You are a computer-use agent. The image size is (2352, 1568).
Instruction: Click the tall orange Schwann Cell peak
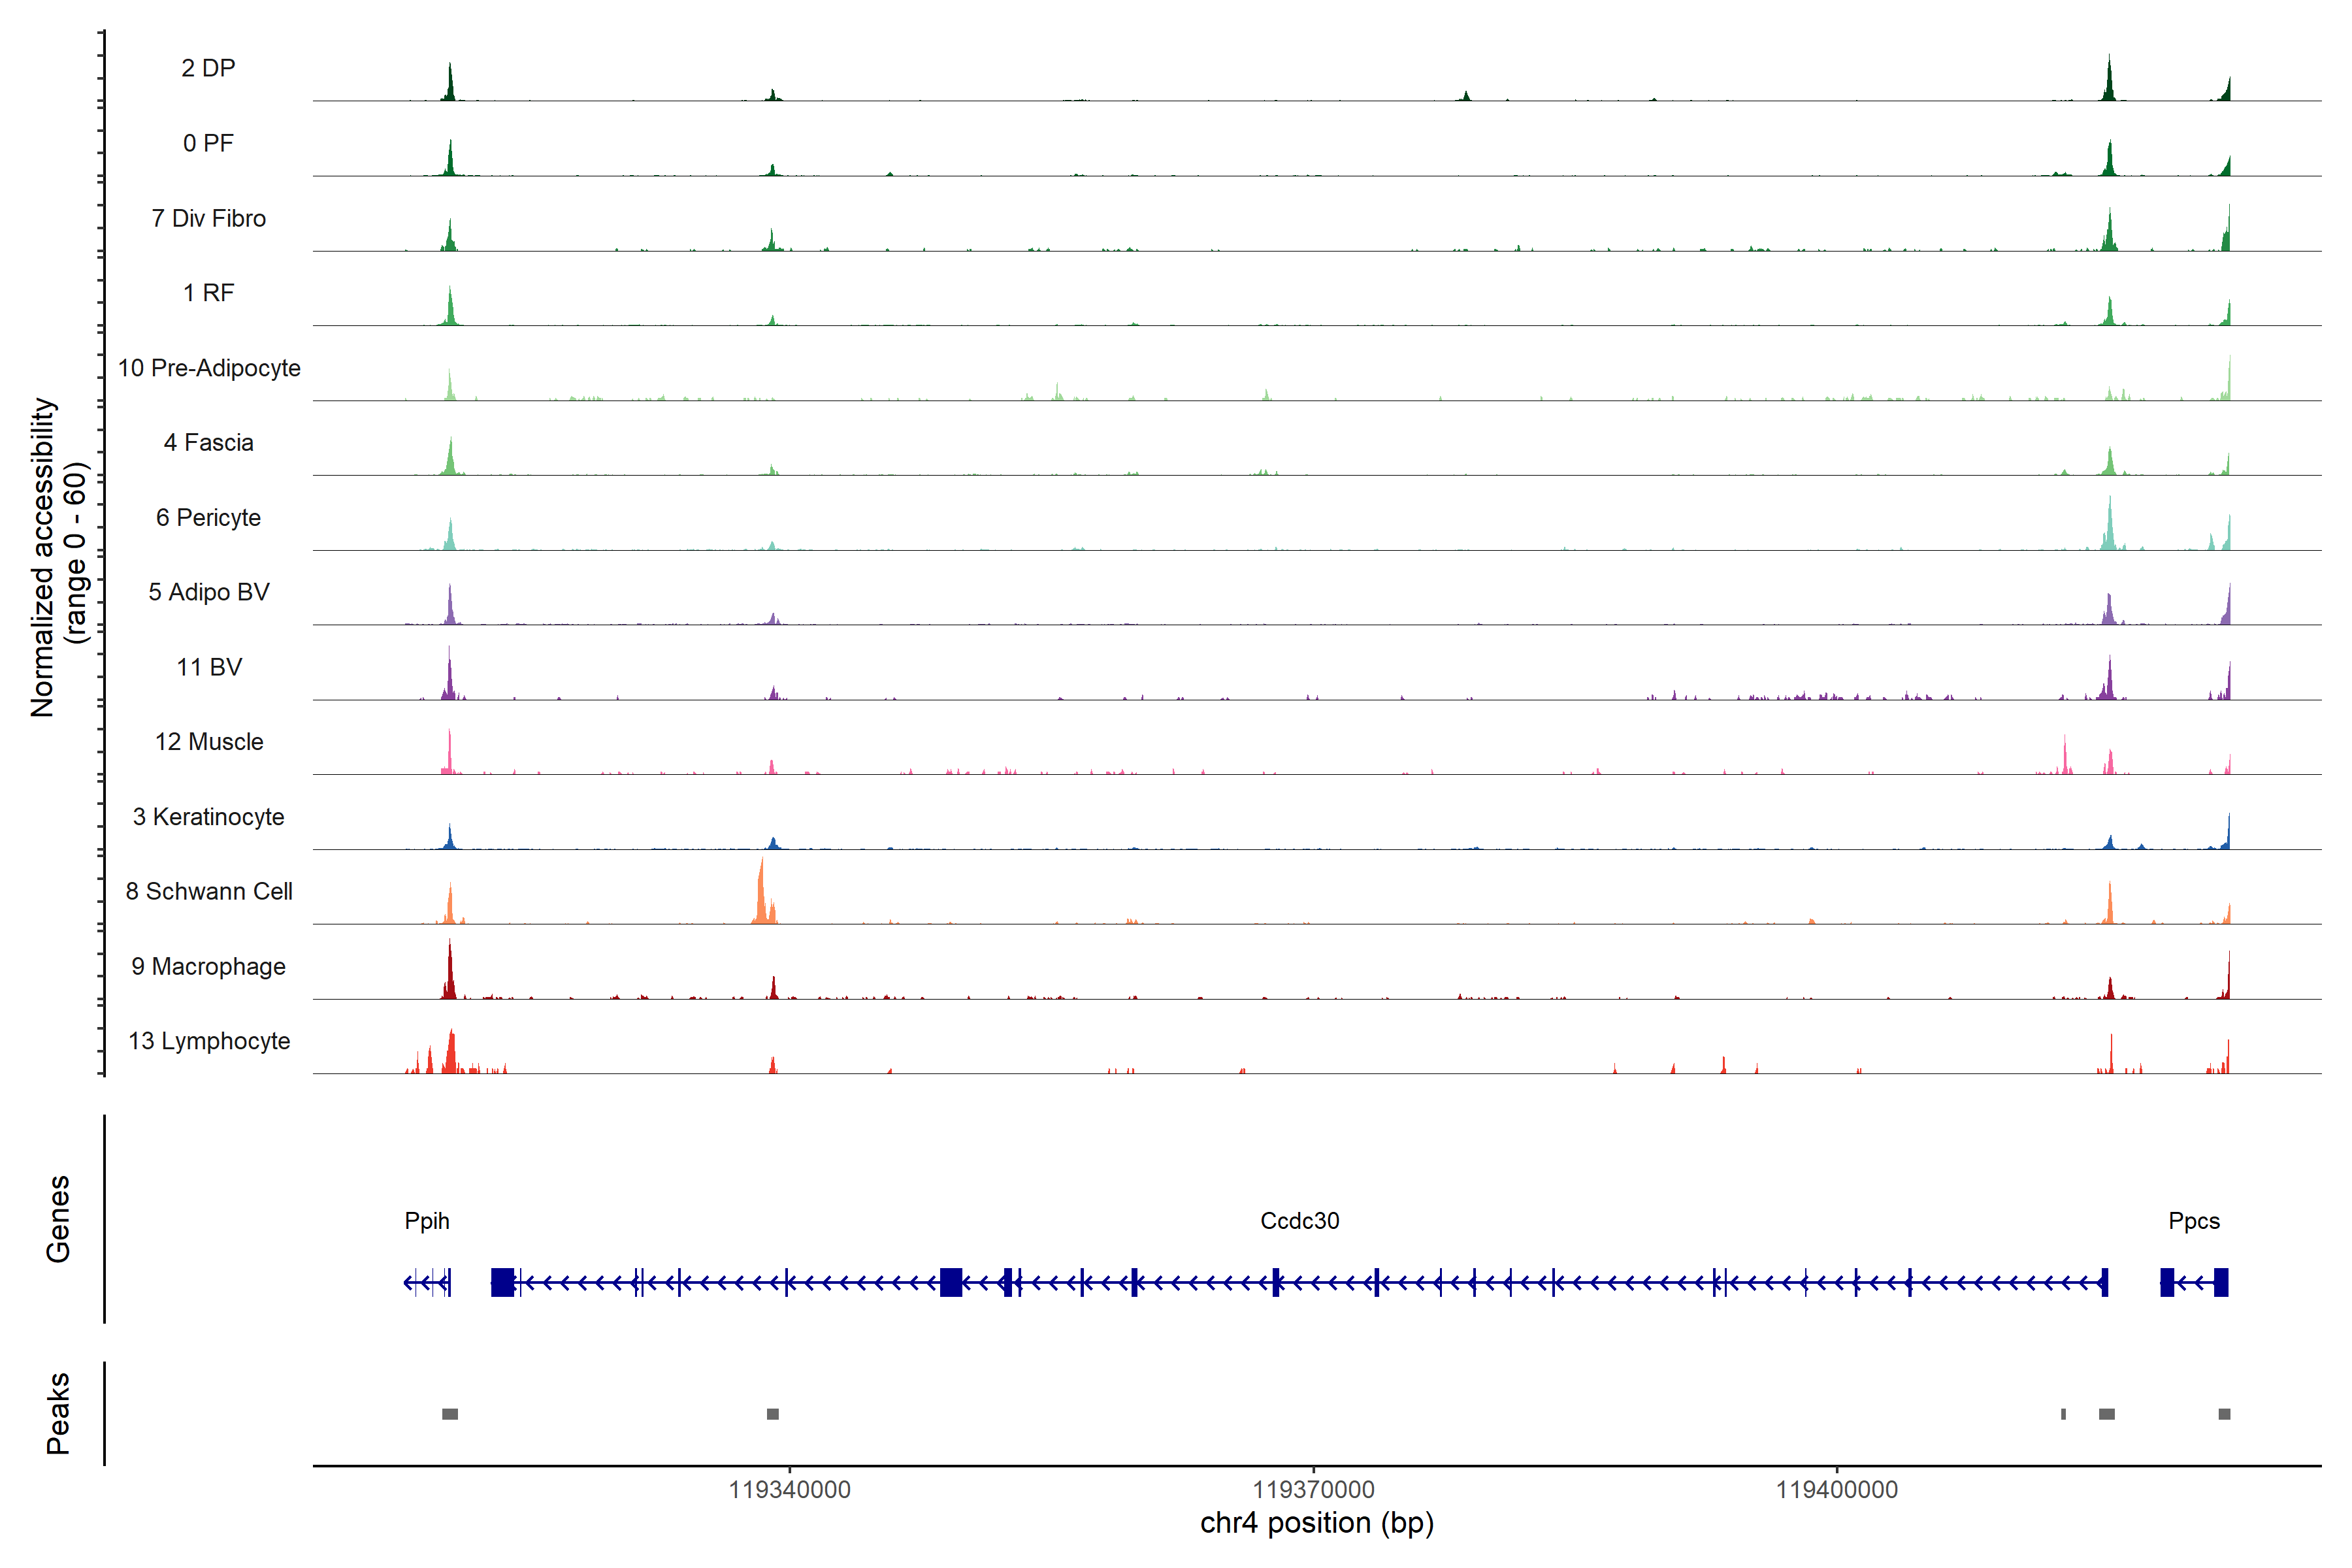coord(762,895)
